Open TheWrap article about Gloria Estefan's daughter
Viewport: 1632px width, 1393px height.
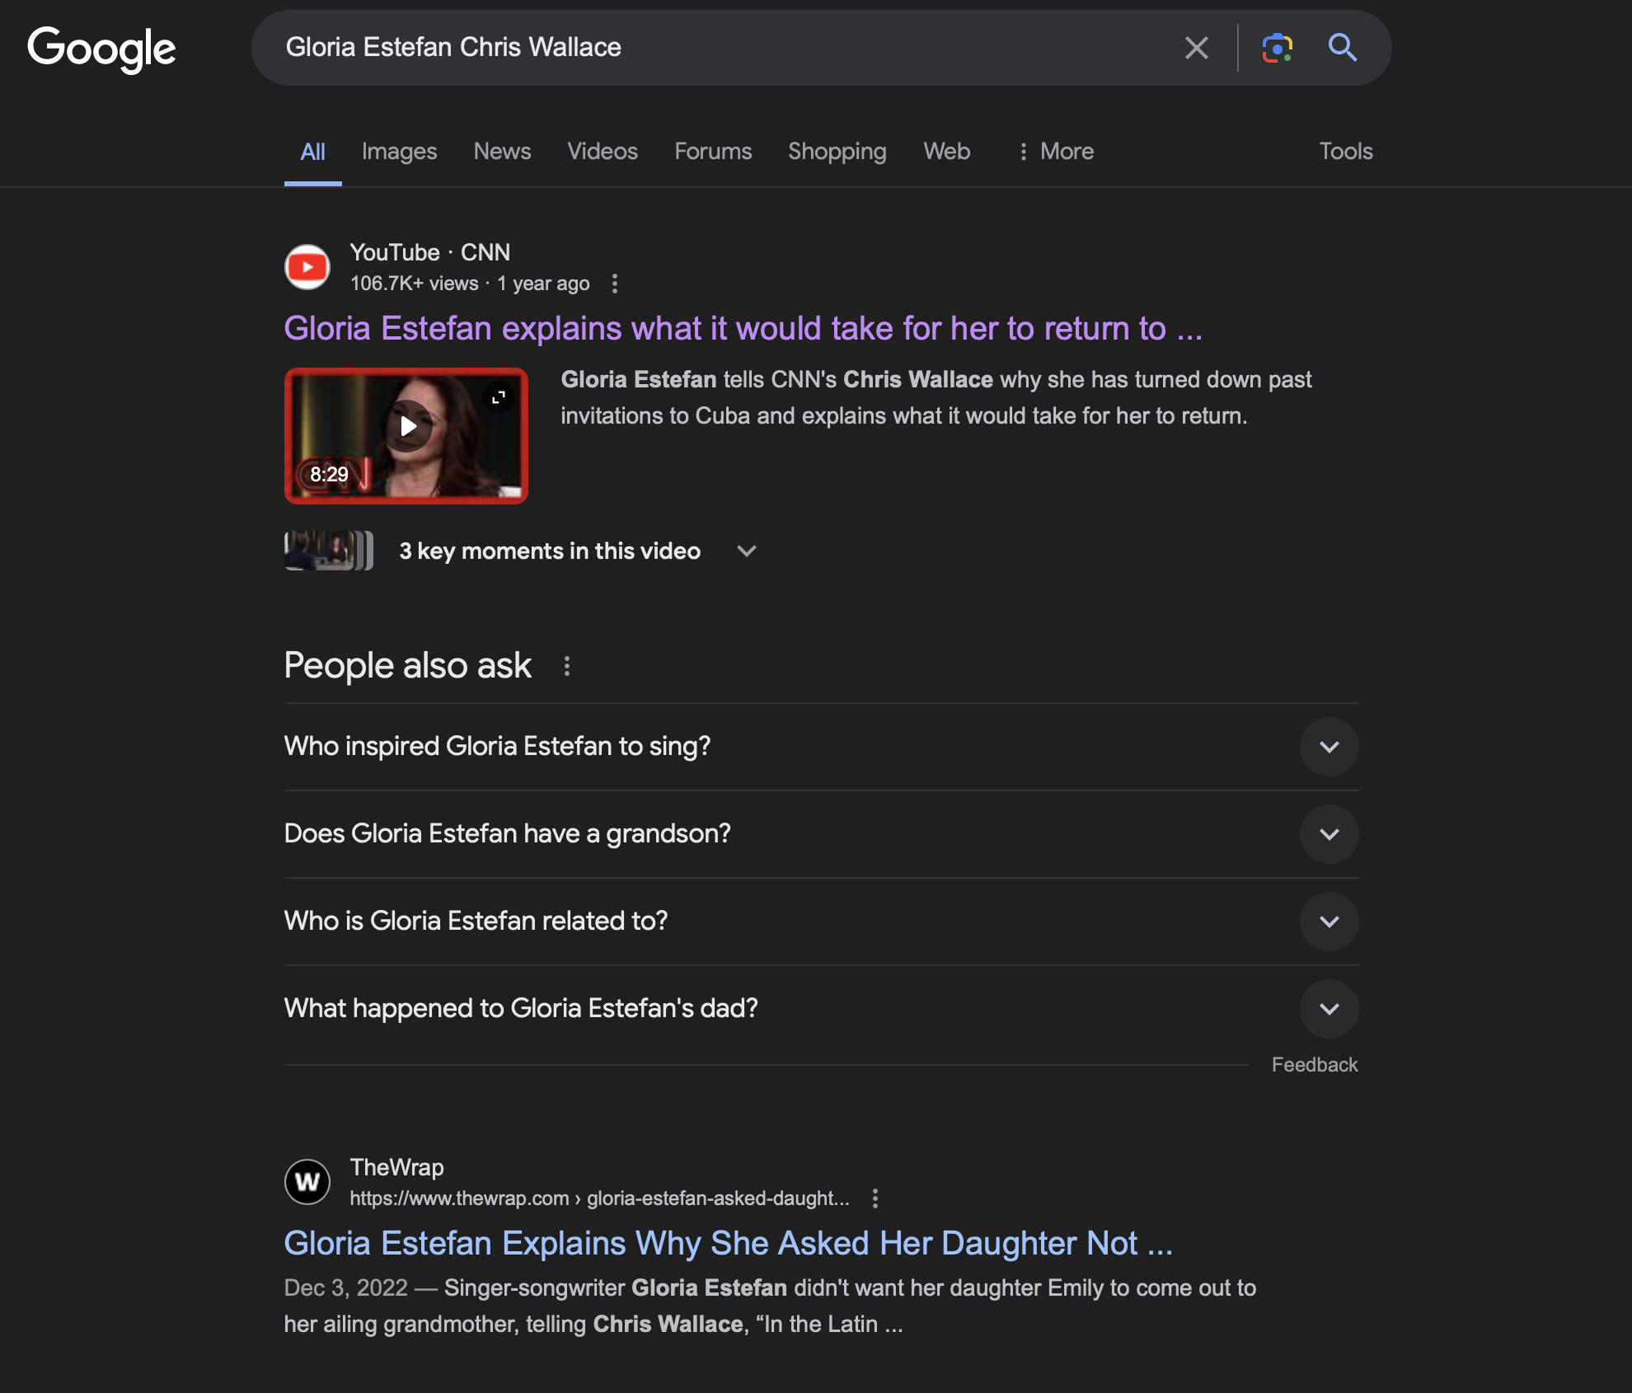click(x=727, y=1243)
